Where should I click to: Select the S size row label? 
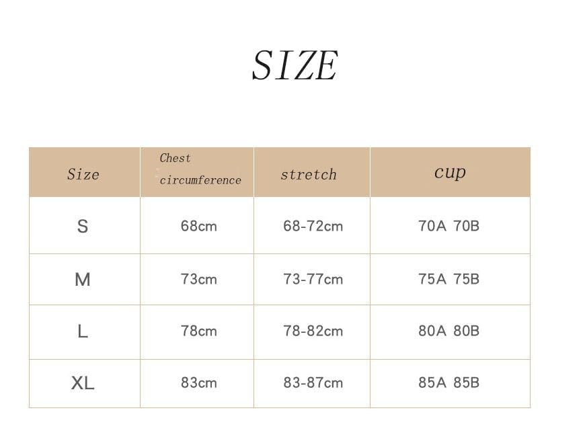coord(83,226)
